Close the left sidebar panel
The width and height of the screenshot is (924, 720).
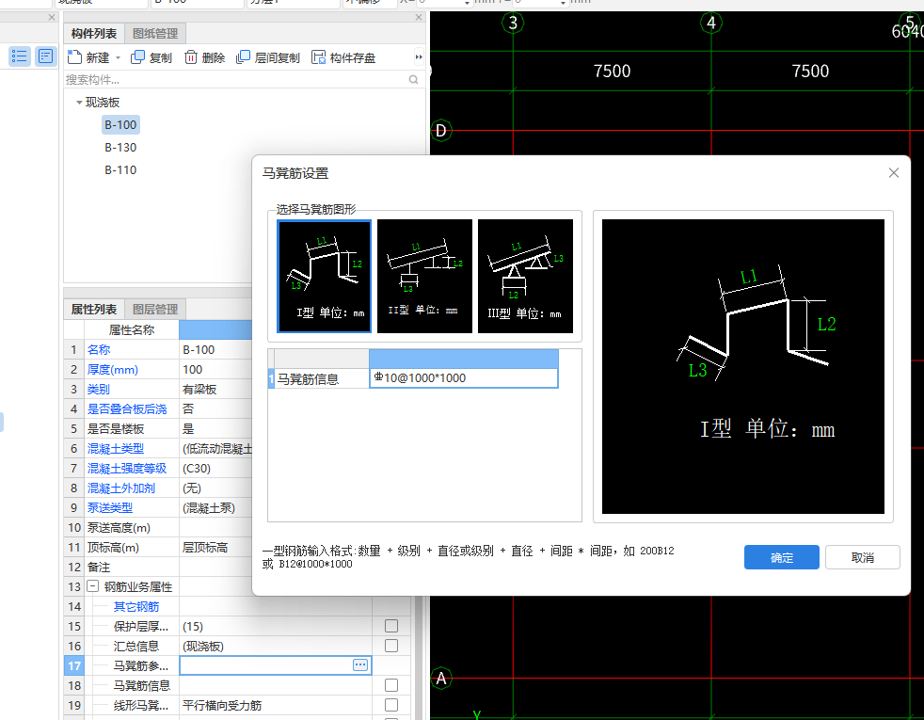tap(52, 18)
